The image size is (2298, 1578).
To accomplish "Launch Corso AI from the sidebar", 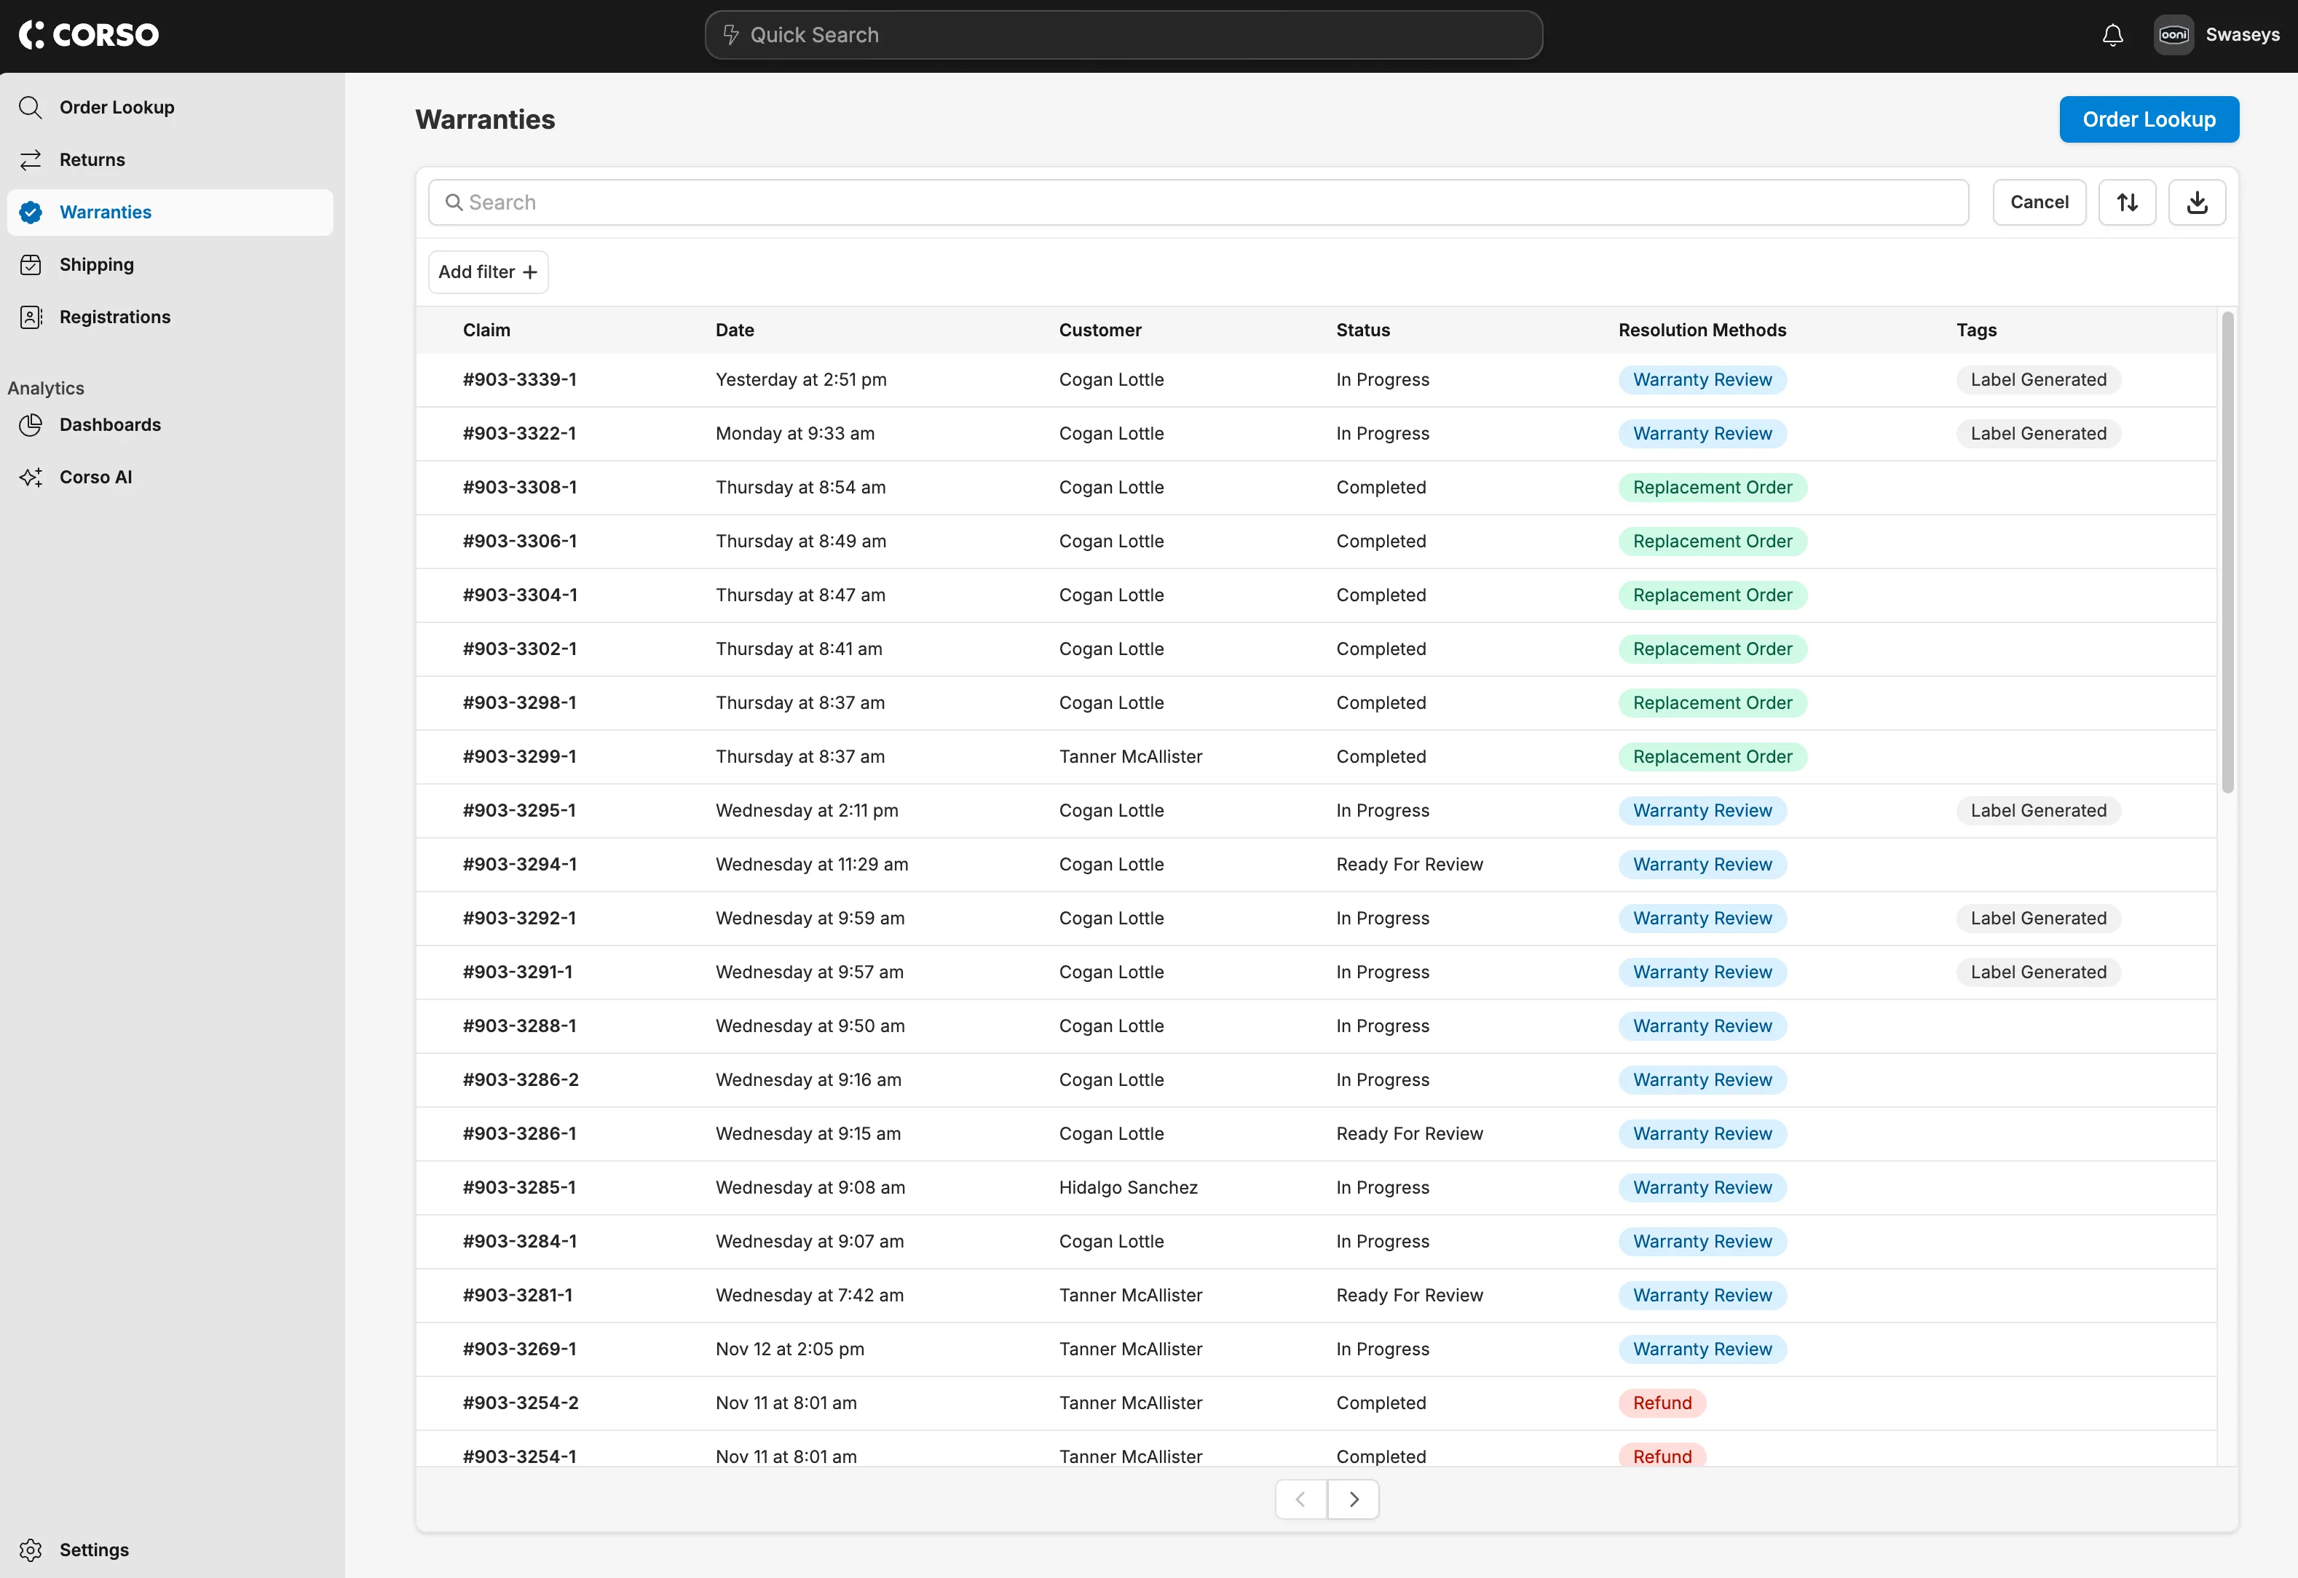I will click(x=94, y=477).
